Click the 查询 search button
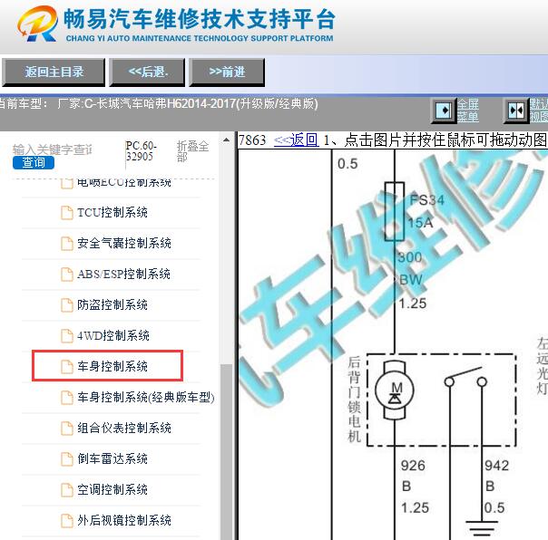Image resolution: width=548 pixels, height=540 pixels. pos(34,163)
